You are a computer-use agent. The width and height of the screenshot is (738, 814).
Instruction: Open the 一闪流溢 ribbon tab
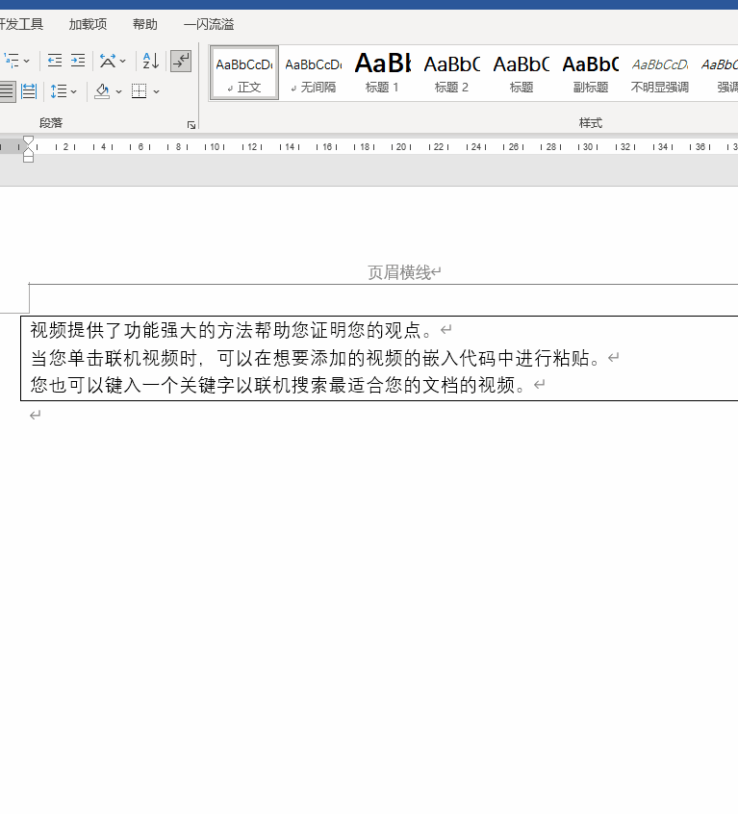[209, 24]
